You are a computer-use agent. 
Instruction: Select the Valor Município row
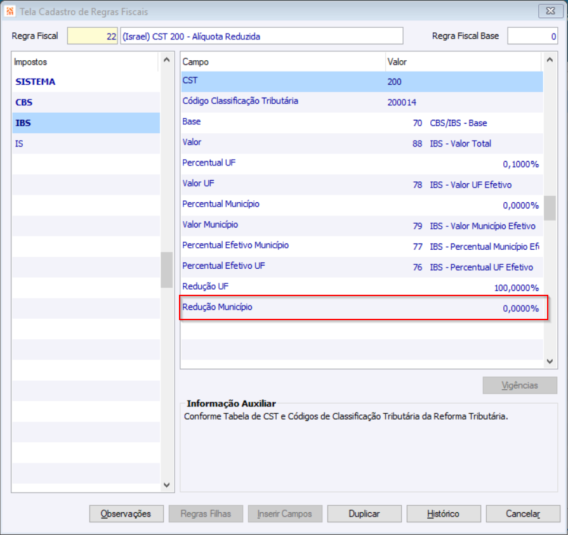tap(362, 226)
